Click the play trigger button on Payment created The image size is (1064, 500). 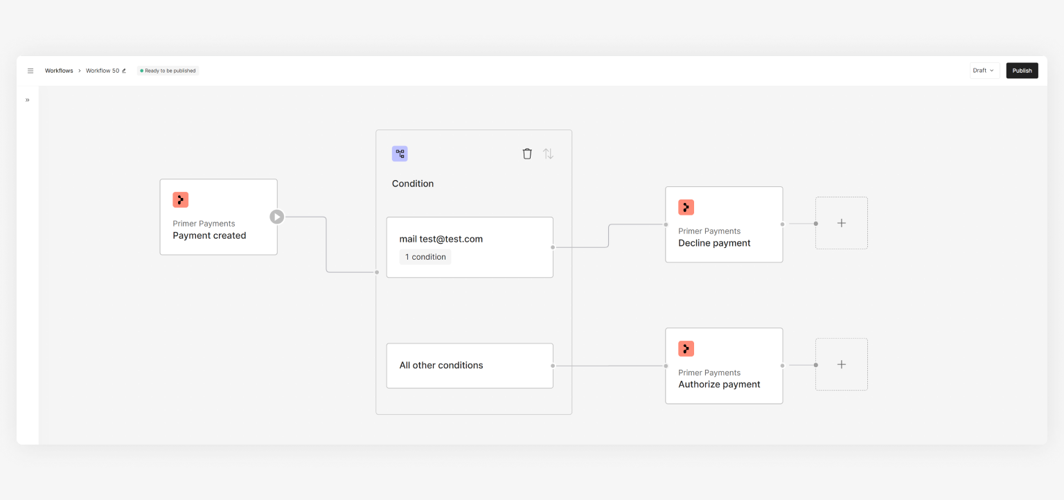(x=277, y=217)
